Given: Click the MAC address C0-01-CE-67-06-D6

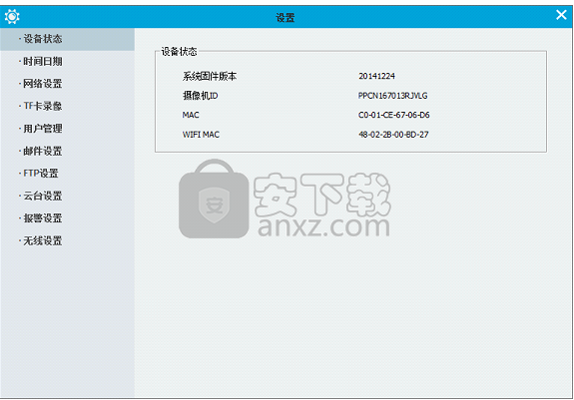Looking at the screenshot, I should click(x=394, y=115).
